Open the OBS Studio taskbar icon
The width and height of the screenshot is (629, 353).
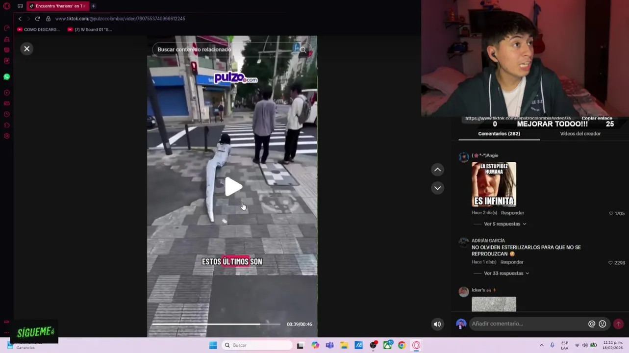[x=373, y=345]
